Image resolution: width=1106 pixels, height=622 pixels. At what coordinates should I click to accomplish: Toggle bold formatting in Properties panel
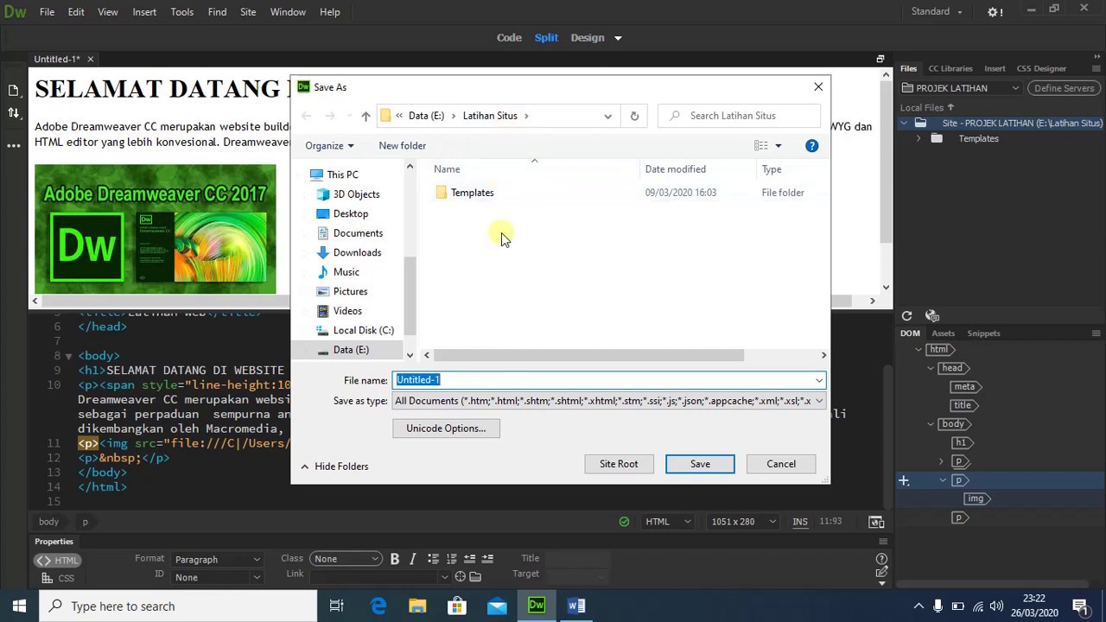click(x=394, y=559)
